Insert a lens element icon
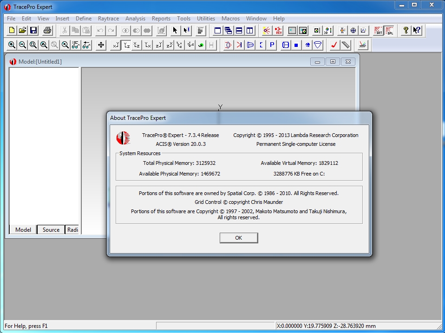Image resolution: width=445 pixels, height=333 pixels. click(x=228, y=45)
